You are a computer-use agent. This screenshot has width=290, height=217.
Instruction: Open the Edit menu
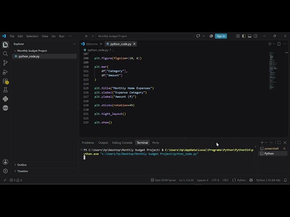point(20,36)
